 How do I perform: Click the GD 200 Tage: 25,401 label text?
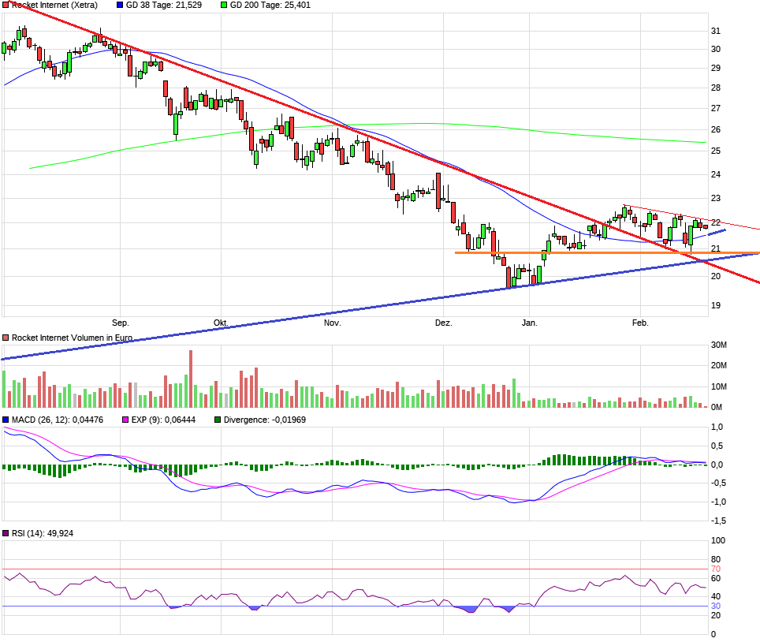click(x=271, y=5)
